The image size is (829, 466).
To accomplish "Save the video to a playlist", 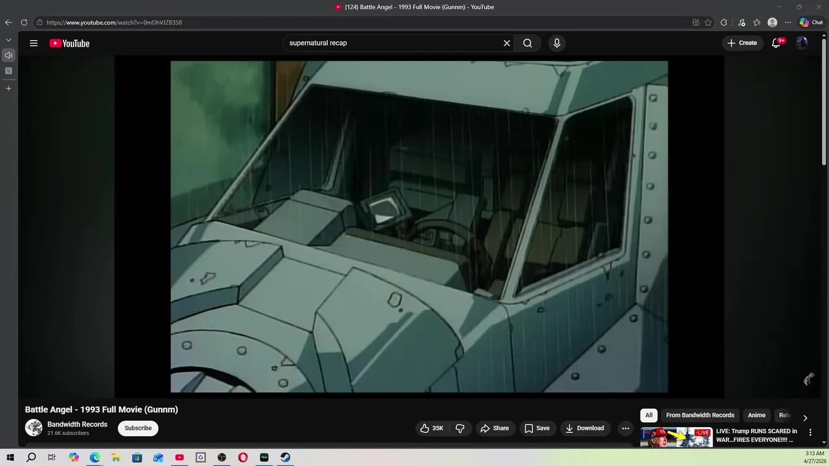I will tap(537, 428).
